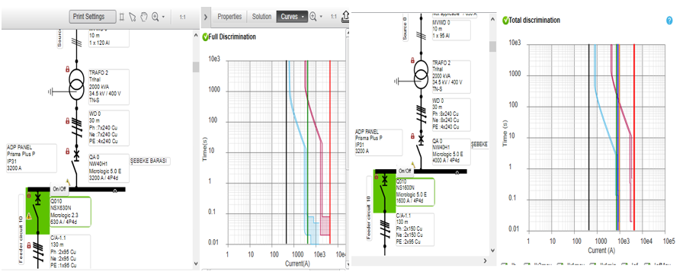Click the magnifier zoom icon next to hand tool
This screenshot has width=686, height=275.
(x=155, y=17)
